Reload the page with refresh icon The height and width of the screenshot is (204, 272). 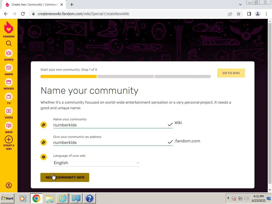click(x=23, y=14)
